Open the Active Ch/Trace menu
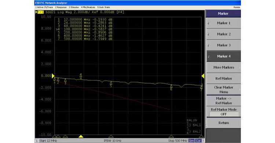This screenshot has height=143, width=275. (44, 7)
